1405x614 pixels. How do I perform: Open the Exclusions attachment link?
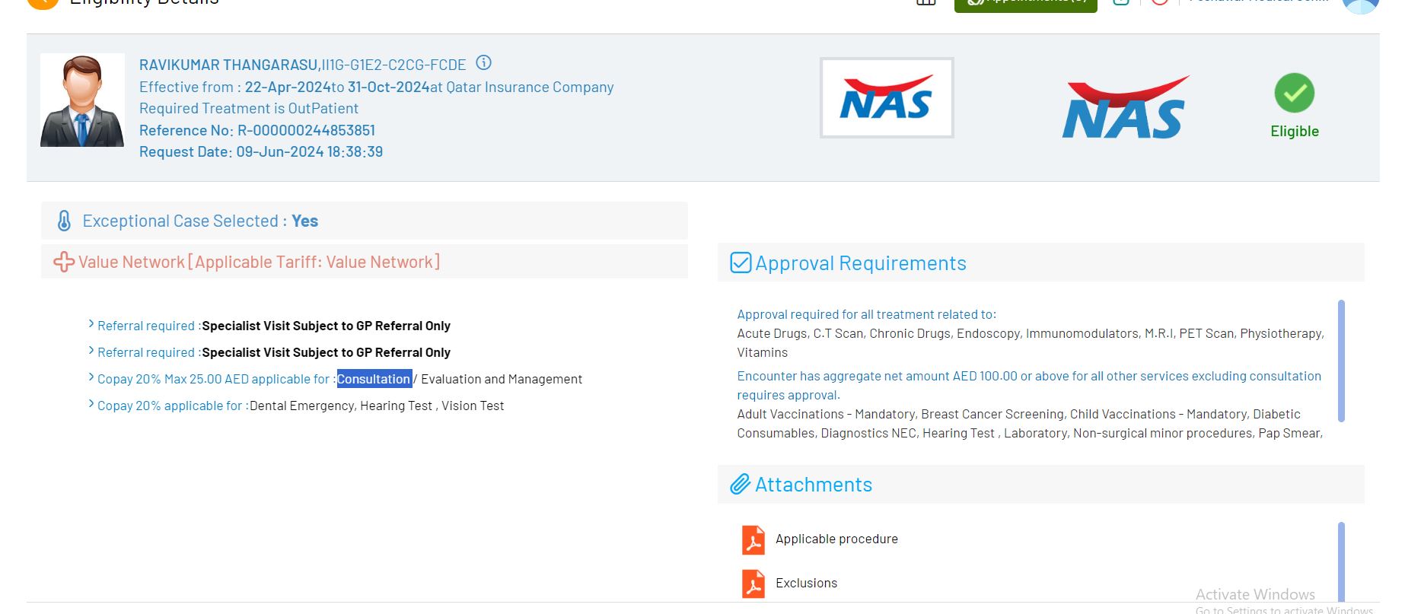click(x=806, y=584)
